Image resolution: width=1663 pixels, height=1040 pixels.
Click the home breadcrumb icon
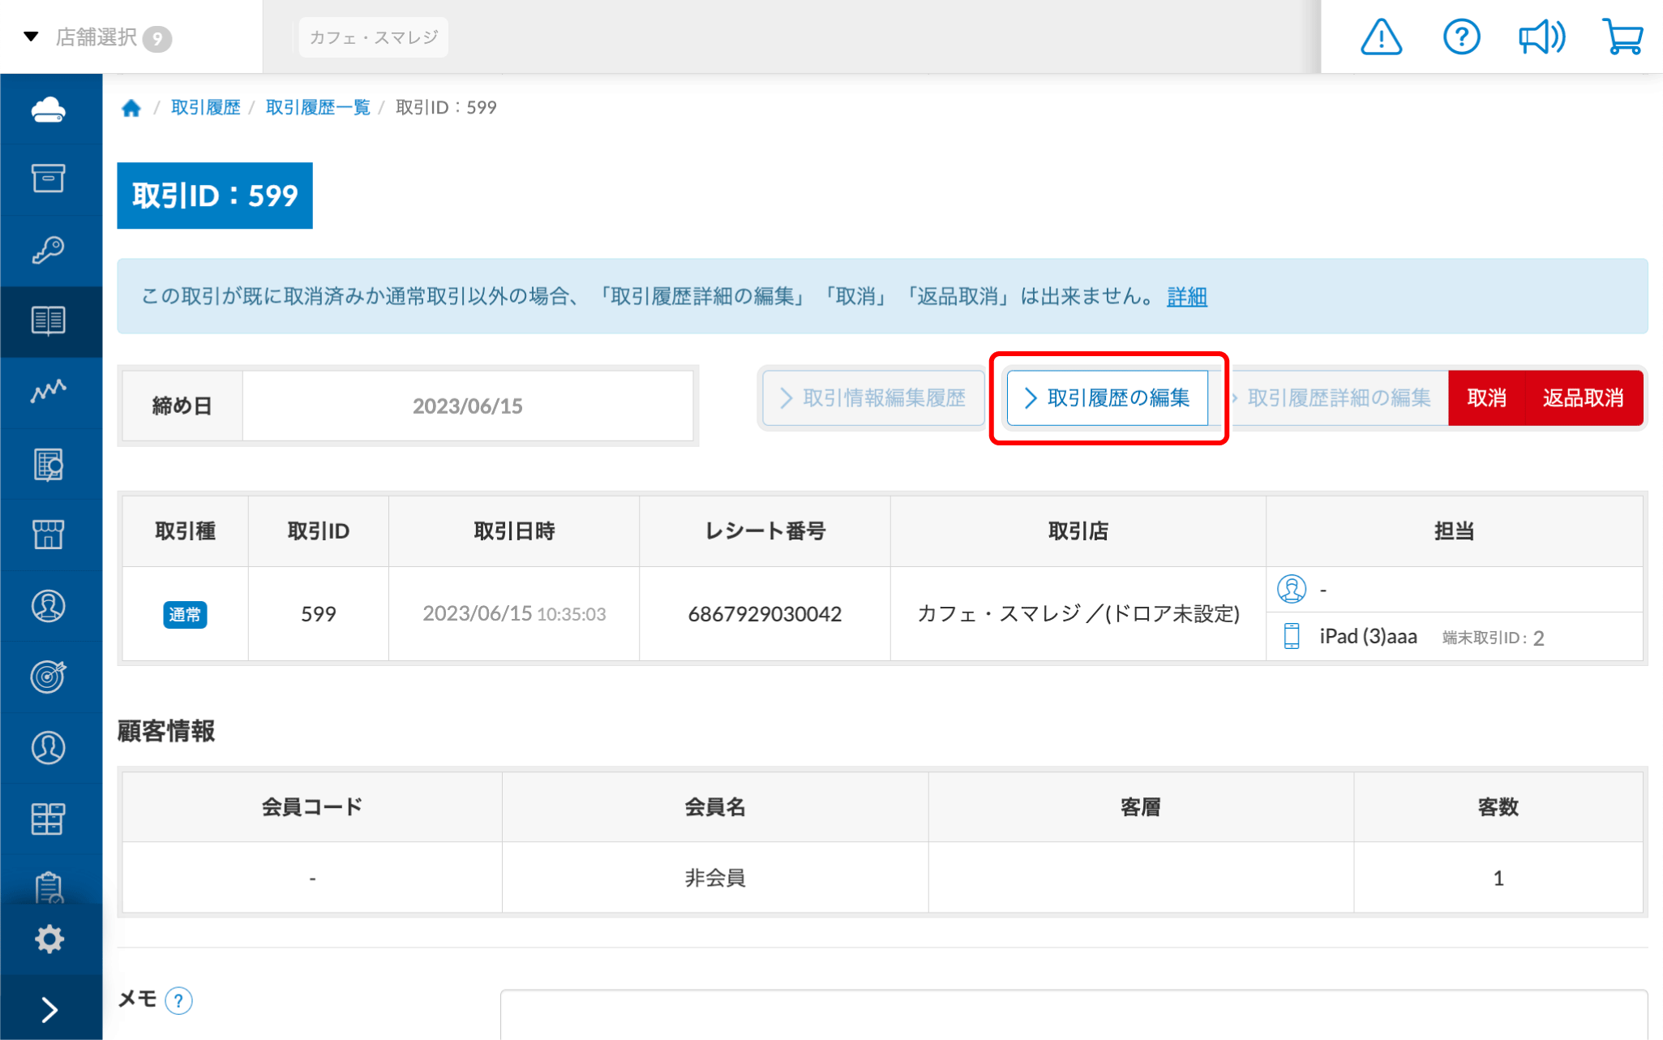(131, 108)
